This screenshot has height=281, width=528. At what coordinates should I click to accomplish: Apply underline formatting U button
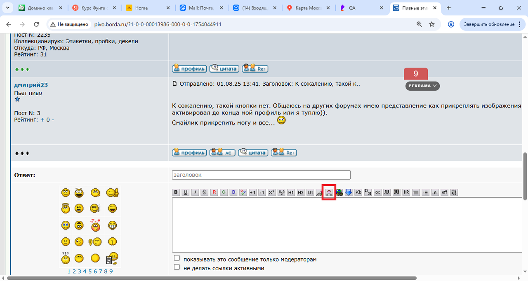click(x=185, y=192)
